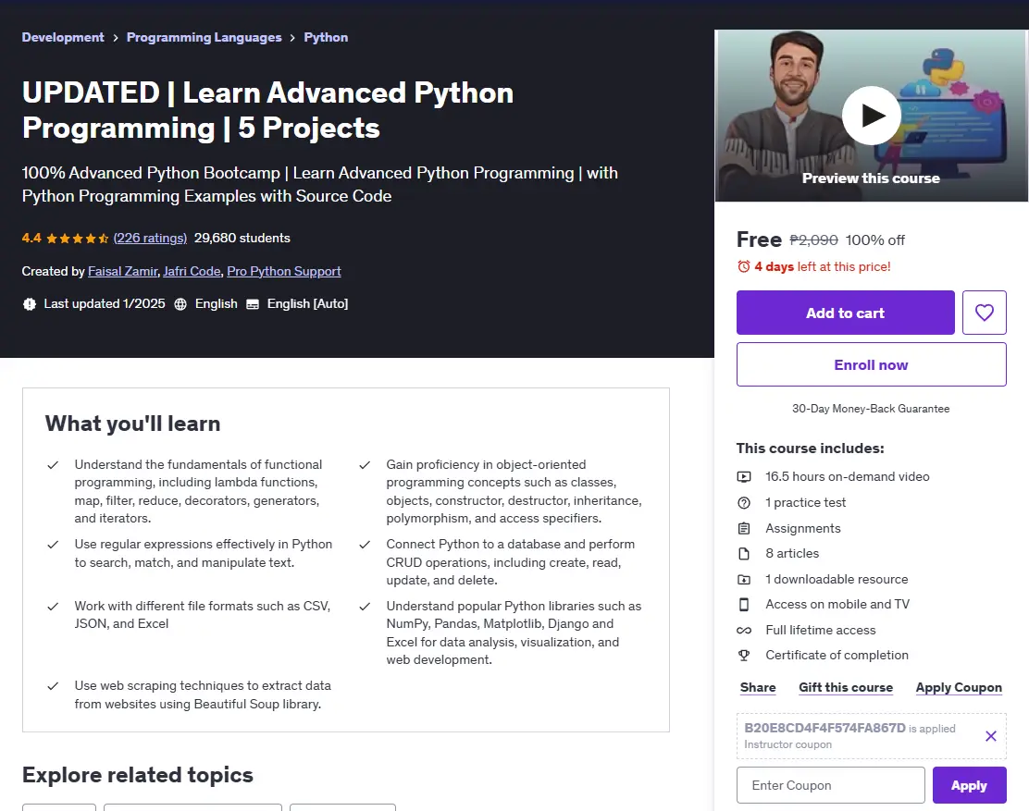
Task: View instructor Jafri Code profile
Action: tap(192, 272)
